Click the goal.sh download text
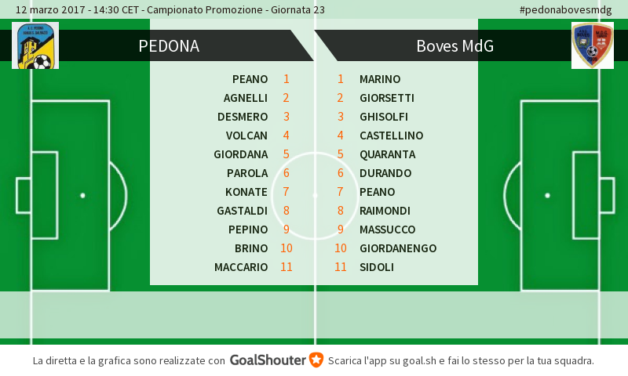Image resolution: width=628 pixels, height=376 pixels. tap(461, 360)
